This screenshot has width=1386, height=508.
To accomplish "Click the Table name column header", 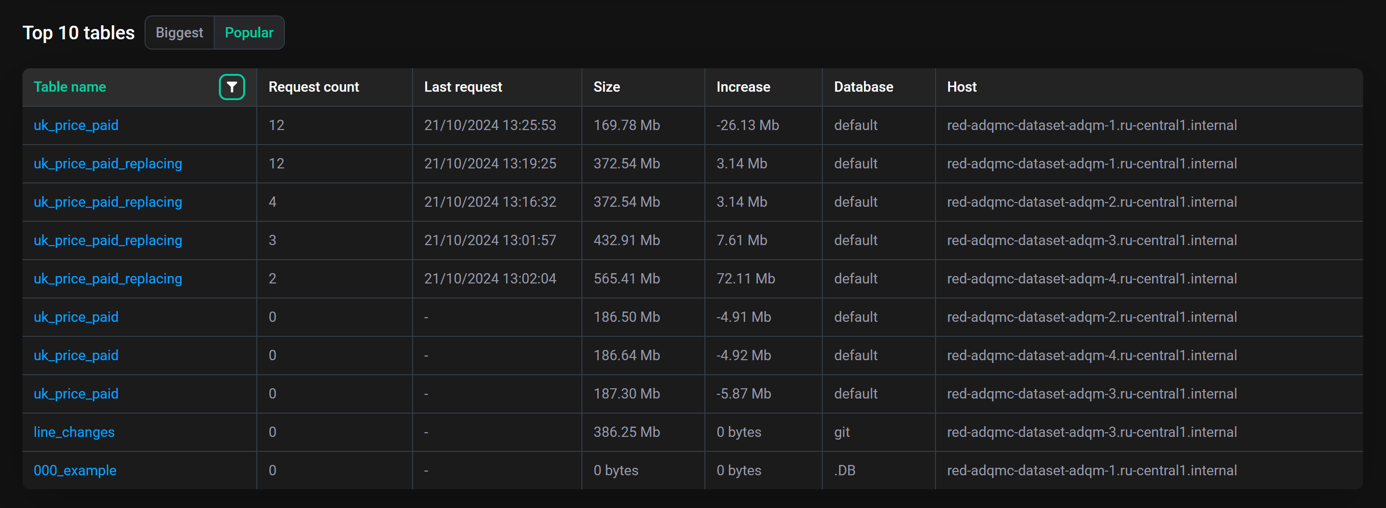I will 69,87.
